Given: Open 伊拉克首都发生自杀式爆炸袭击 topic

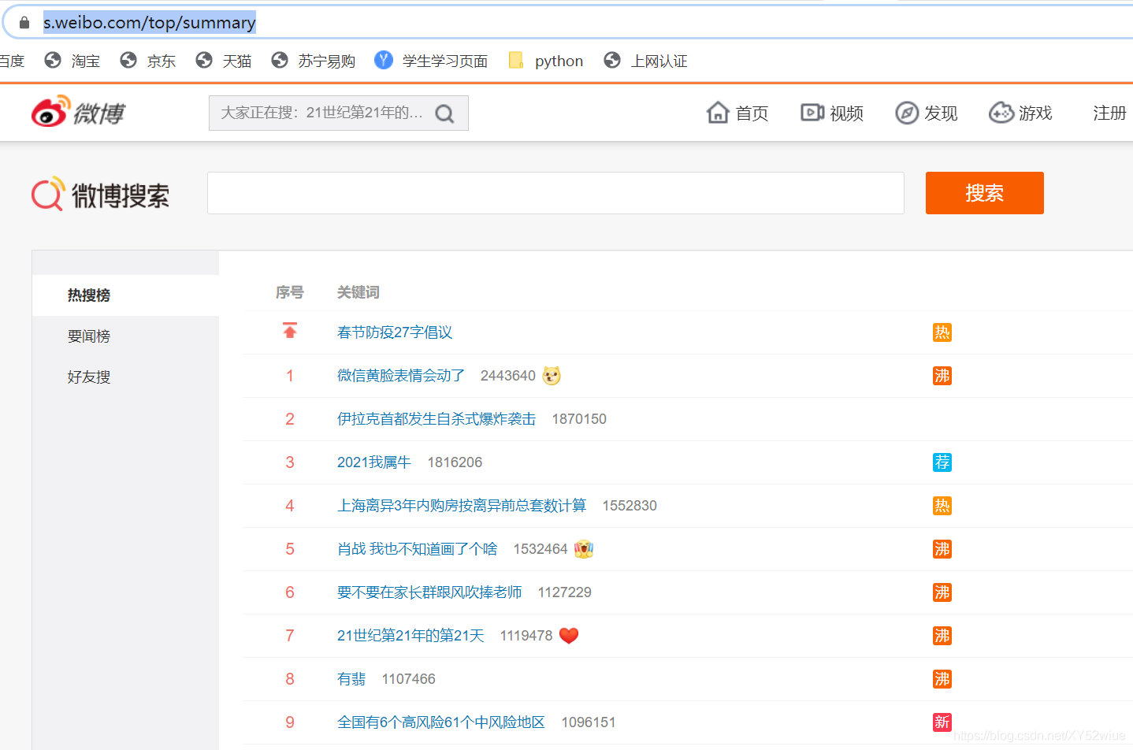Looking at the screenshot, I should [436, 419].
